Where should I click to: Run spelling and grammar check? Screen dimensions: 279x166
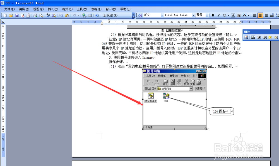tap(48, 15)
